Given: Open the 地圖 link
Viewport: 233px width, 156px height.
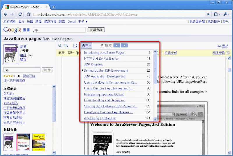Looking at the screenshot, I should (30, 22).
